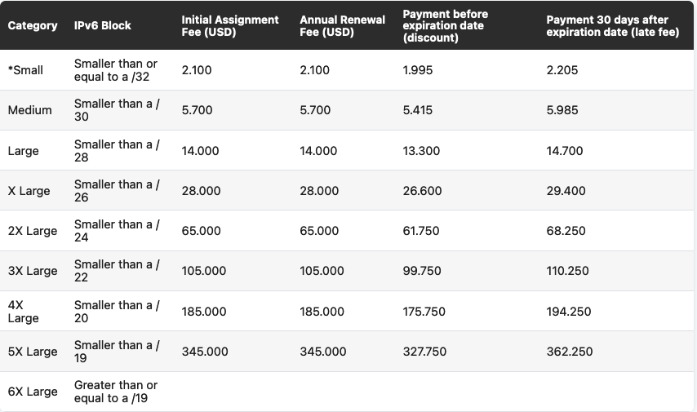The width and height of the screenshot is (697, 412).
Task: Click the X Large category cell
Action: coord(29,191)
